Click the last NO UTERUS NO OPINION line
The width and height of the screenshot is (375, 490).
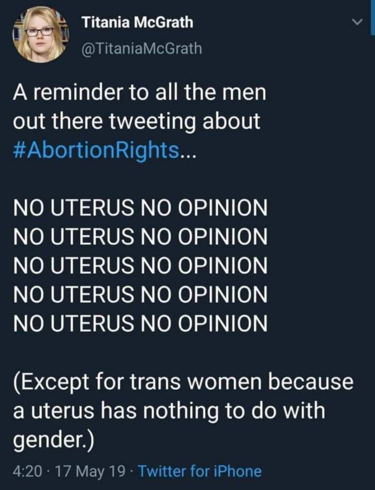point(140,323)
